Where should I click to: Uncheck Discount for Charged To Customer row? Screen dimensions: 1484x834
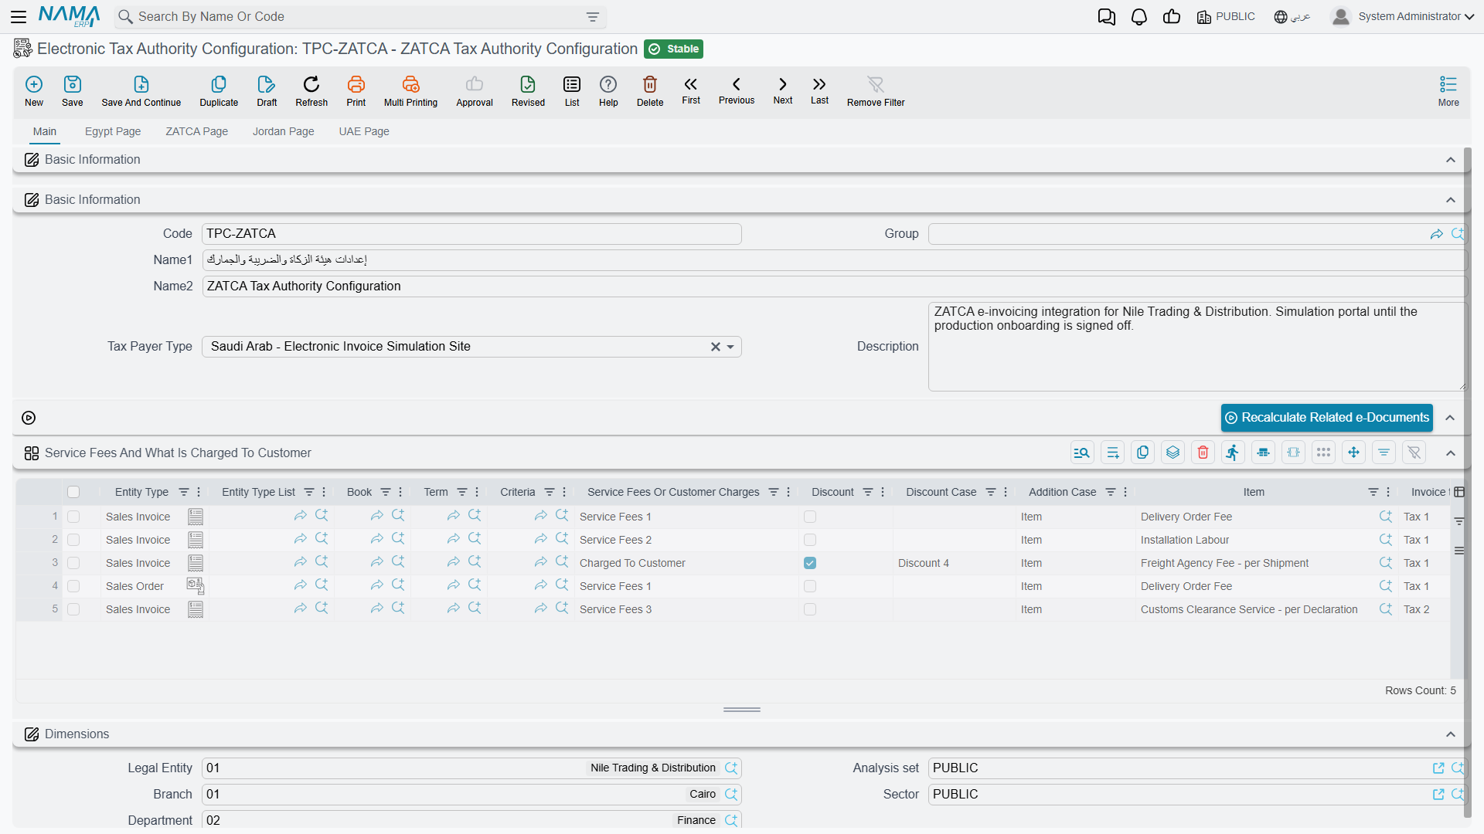[810, 563]
